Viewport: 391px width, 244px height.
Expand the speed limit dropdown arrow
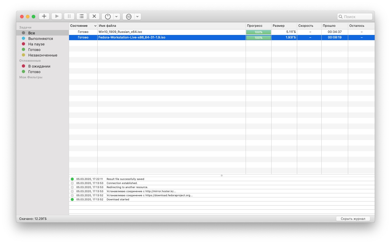coord(137,17)
